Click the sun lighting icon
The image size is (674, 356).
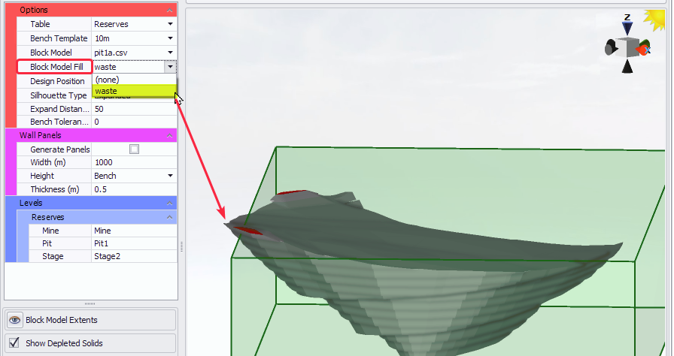point(655,20)
